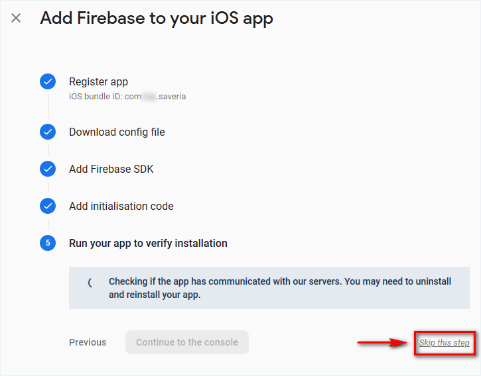Click the red arrow pointing to Skip
Image resolution: width=481 pixels, height=376 pixels.
pos(383,342)
